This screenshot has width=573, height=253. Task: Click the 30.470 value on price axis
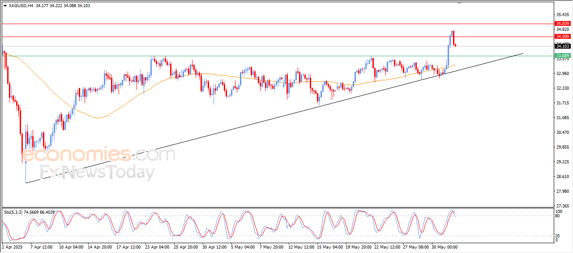tap(562, 132)
